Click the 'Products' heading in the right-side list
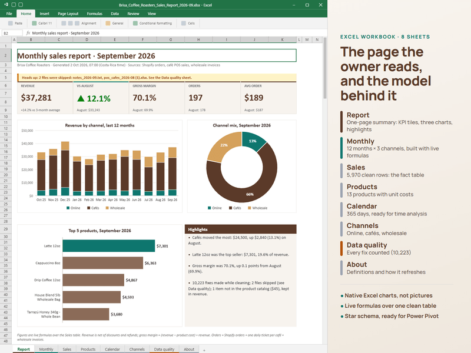 click(362, 187)
